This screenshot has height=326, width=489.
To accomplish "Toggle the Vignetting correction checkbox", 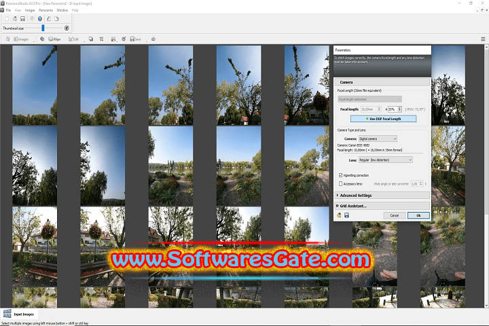I will 340,175.
